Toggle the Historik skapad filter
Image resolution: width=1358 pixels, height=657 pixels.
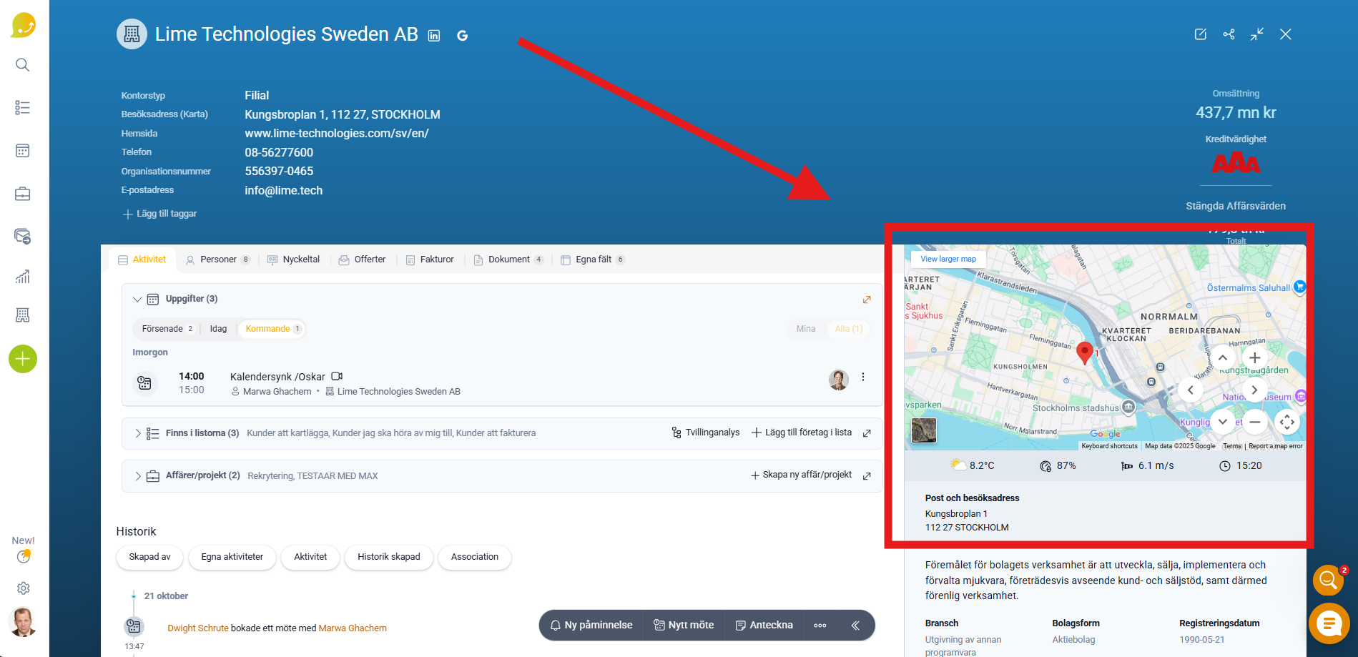389,557
